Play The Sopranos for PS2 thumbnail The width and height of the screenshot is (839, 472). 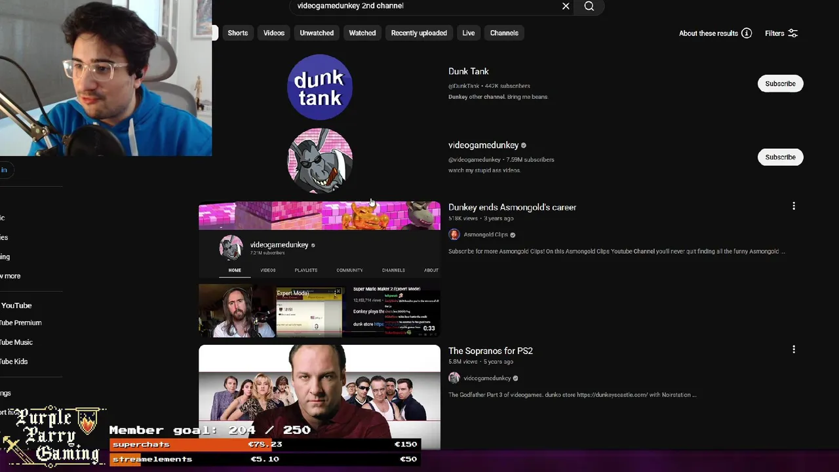[x=320, y=397]
